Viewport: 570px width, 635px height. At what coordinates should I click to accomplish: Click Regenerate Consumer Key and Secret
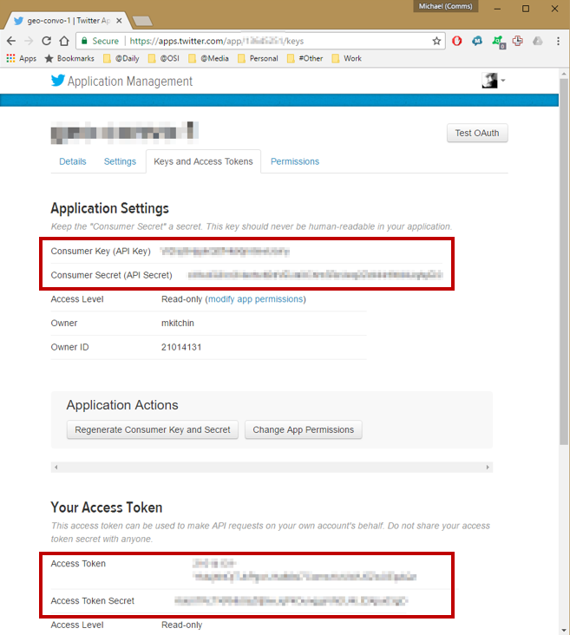153,429
